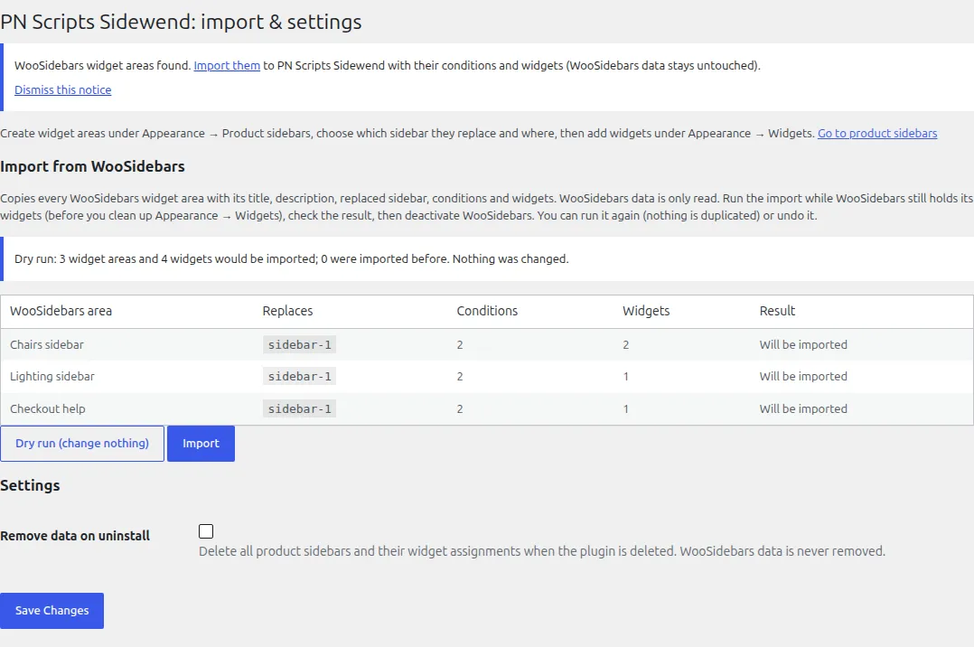Click page title 'PN Scripts Sidewend: import & settings'
The height and width of the screenshot is (647, 974).
coord(181,22)
